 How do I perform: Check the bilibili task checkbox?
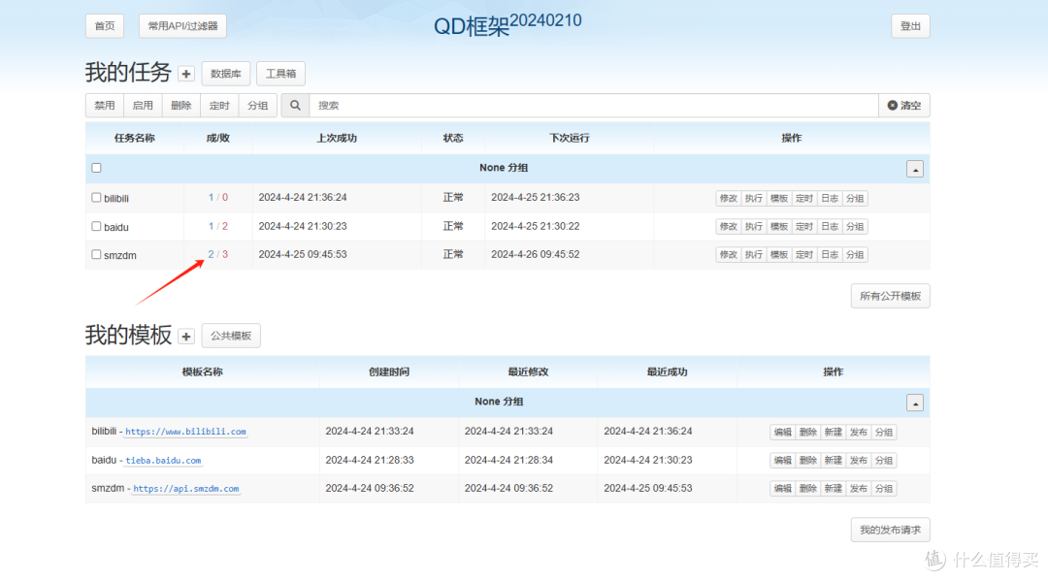(96, 198)
